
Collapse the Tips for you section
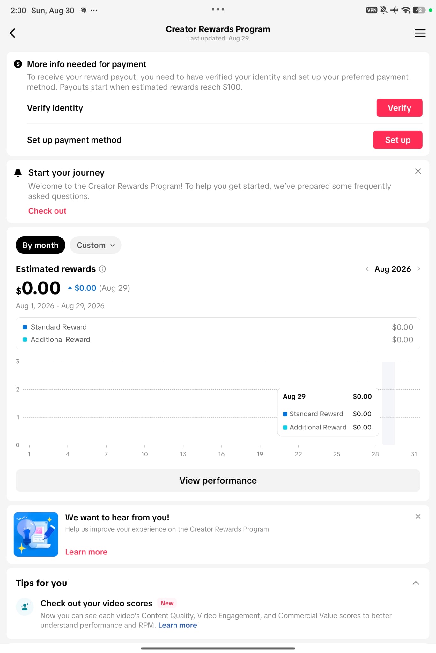pos(416,583)
